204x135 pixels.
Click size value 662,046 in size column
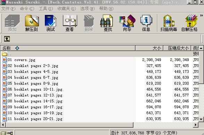154,101
